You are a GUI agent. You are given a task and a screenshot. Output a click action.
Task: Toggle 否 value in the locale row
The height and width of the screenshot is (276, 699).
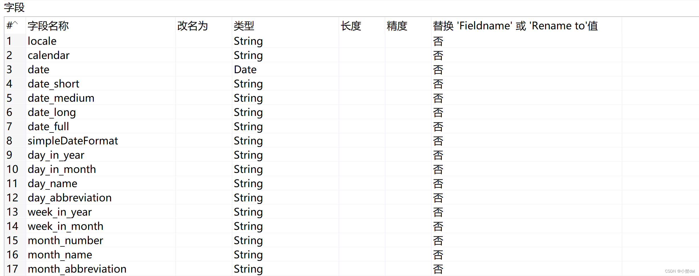coord(438,41)
